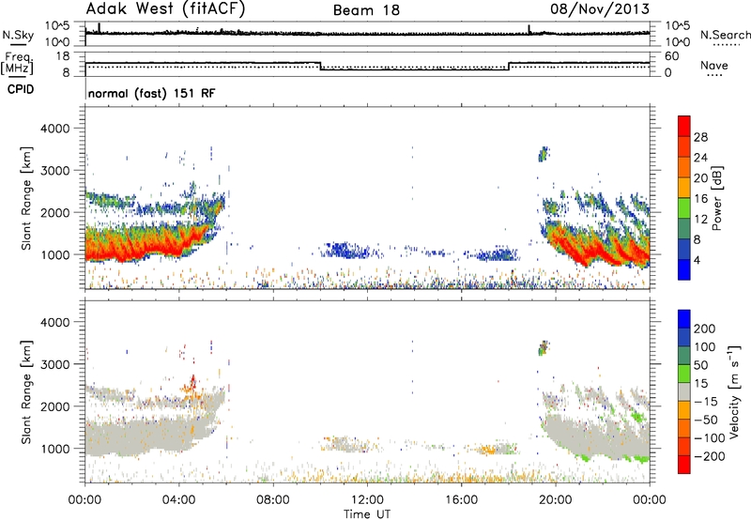Click the 'Slant Range [km]' label of power panel
This screenshot has width=751, height=520.
(x=26, y=198)
